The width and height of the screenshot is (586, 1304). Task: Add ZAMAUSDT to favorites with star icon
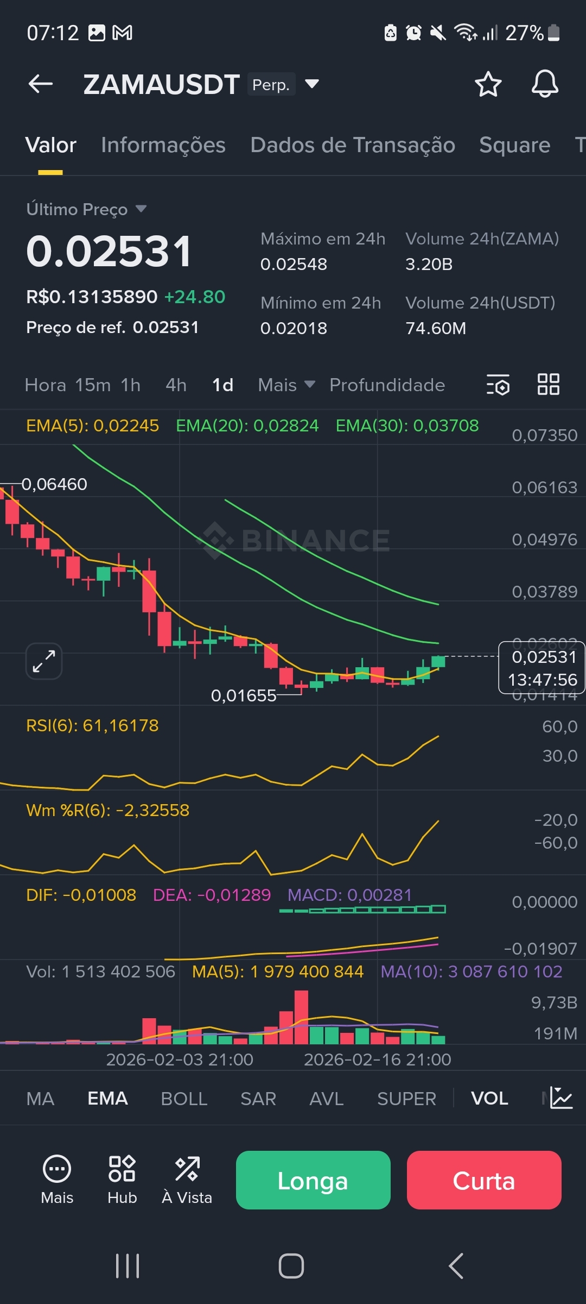pos(488,84)
